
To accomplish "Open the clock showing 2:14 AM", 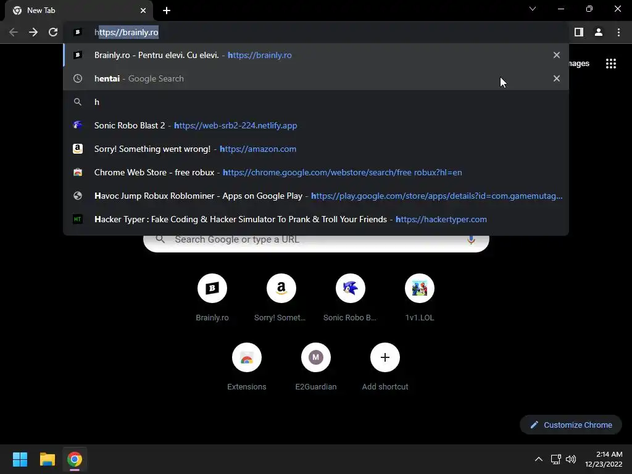I will [x=604, y=459].
